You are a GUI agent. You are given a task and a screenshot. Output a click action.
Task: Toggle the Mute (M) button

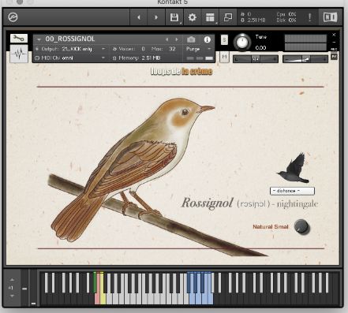[224, 57]
